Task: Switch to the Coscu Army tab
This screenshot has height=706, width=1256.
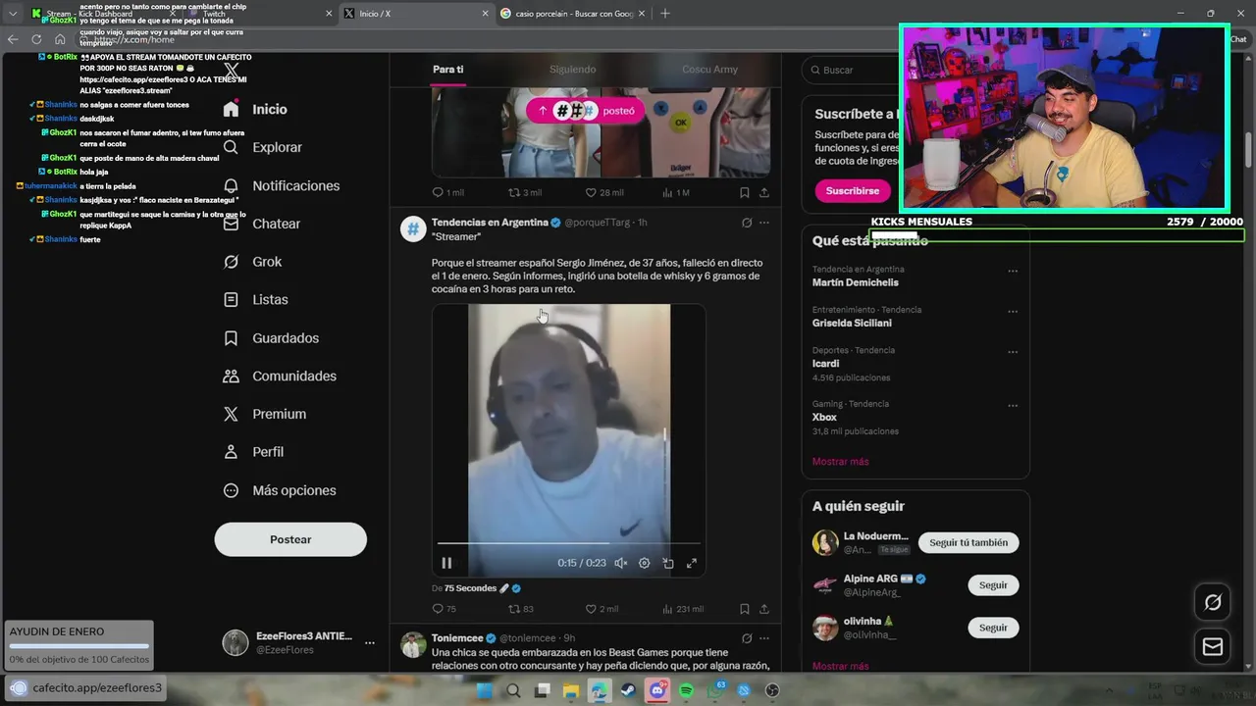Action: click(709, 70)
